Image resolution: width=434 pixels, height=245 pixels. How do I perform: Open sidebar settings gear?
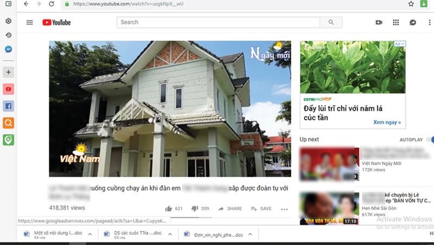tap(9, 21)
